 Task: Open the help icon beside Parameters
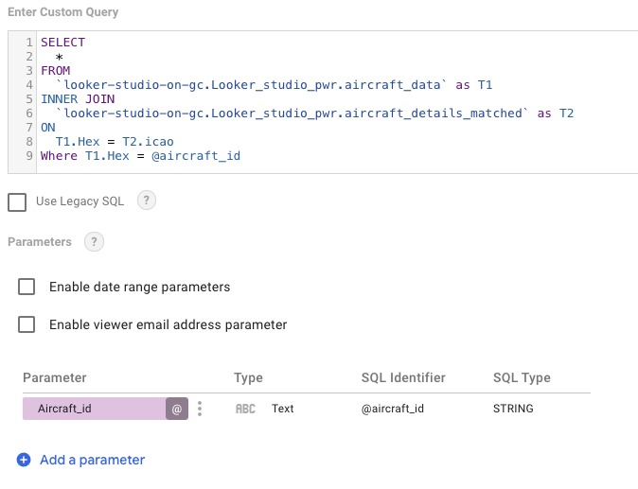94,242
